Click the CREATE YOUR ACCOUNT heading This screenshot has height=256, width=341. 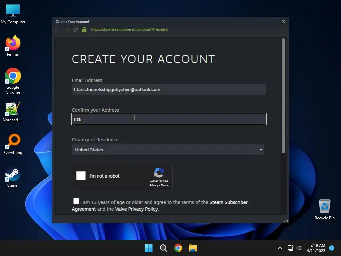click(143, 59)
